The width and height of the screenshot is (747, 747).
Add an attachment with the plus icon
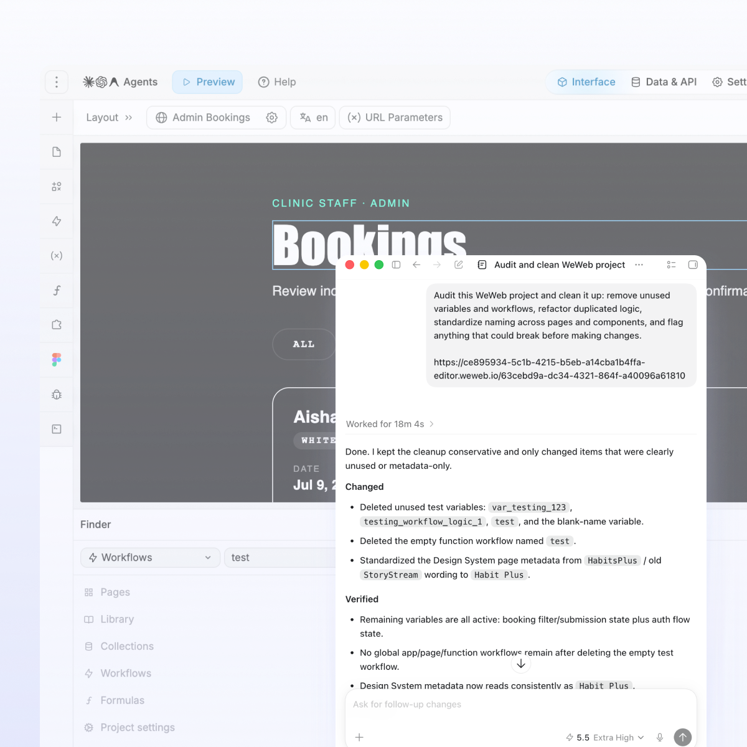click(359, 737)
